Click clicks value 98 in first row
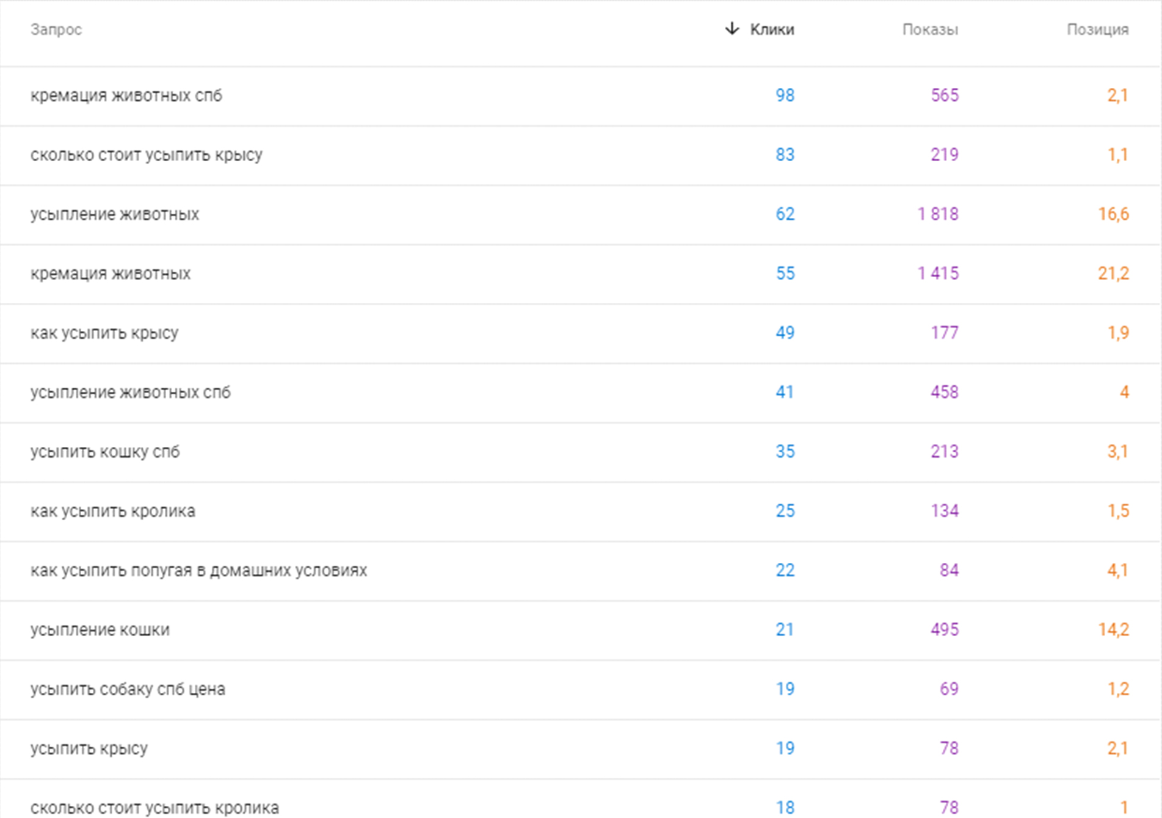1162x818 pixels. [x=785, y=95]
